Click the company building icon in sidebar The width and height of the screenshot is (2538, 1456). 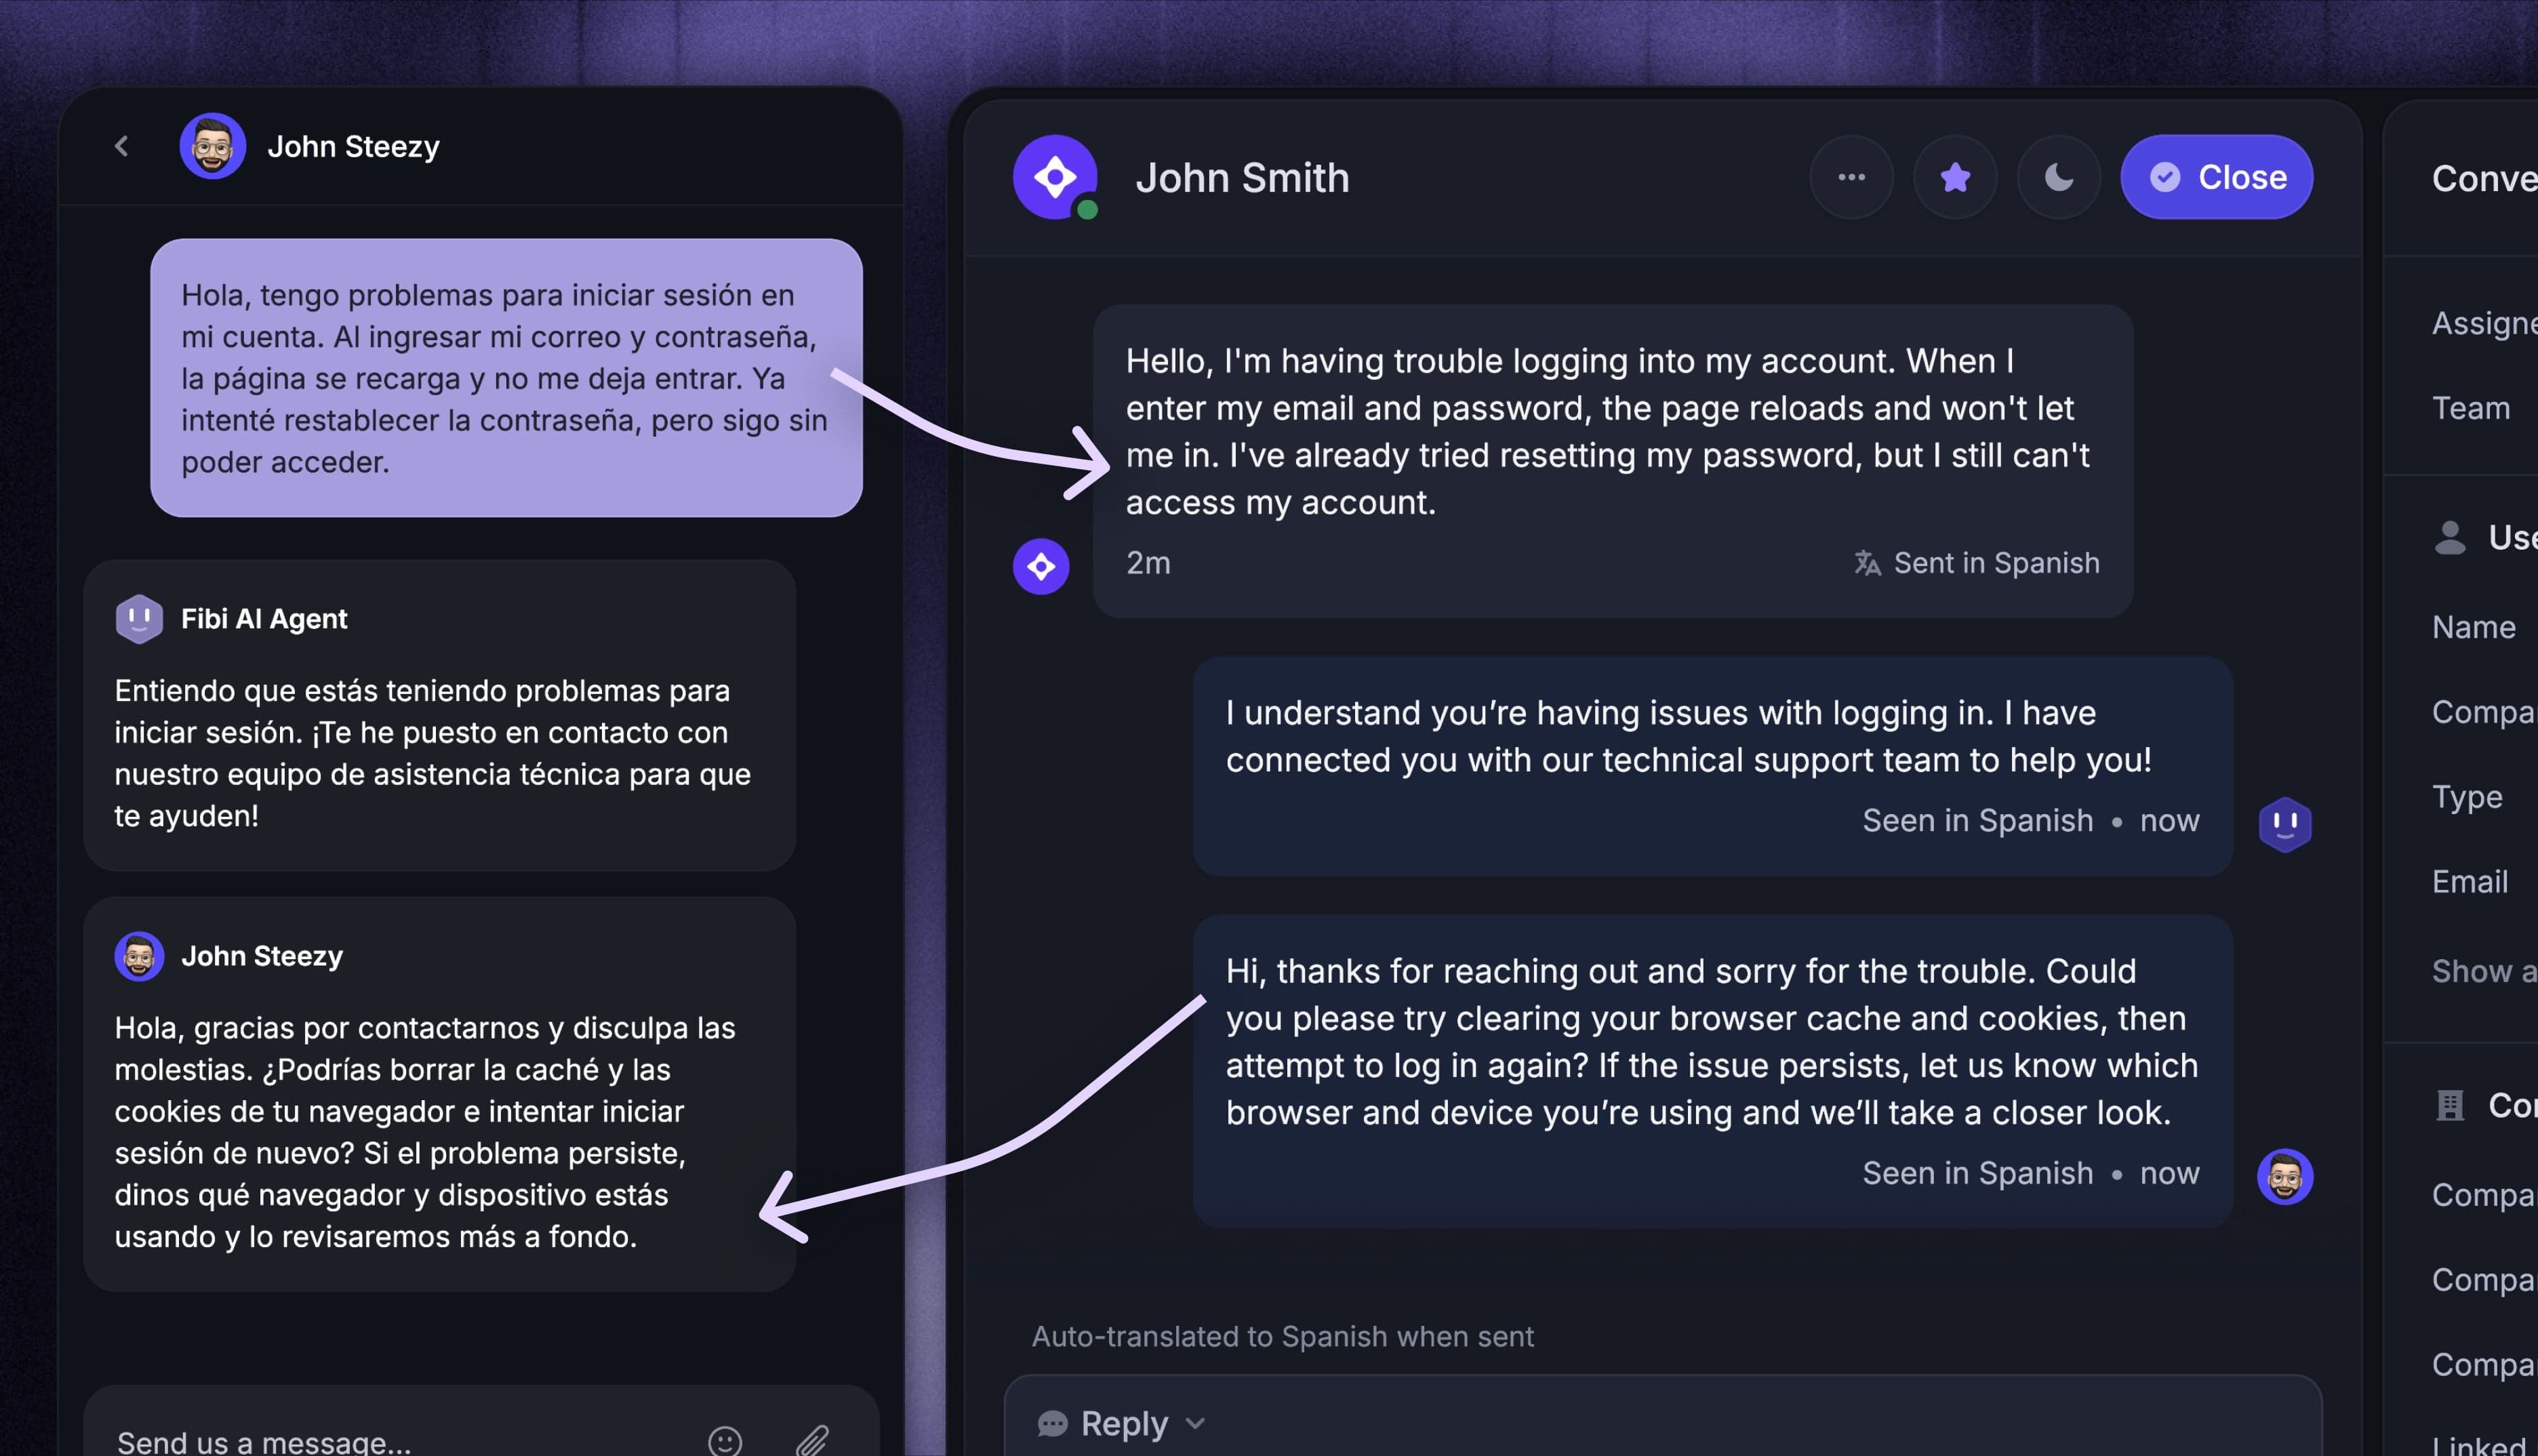pos(2450,1105)
